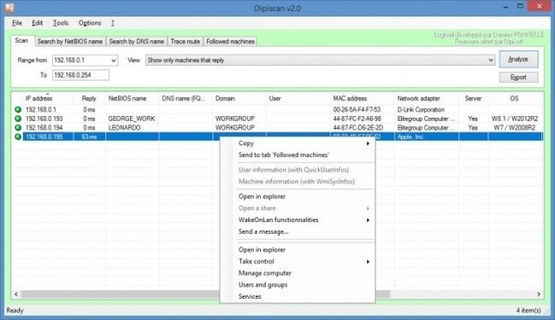Select first Open in explorer menu entry
The height and width of the screenshot is (320, 555).
point(298,196)
